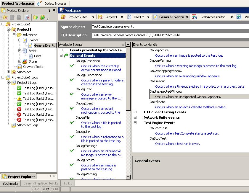Close the ProjectSuite1 workspace tab

tap(94, 17)
